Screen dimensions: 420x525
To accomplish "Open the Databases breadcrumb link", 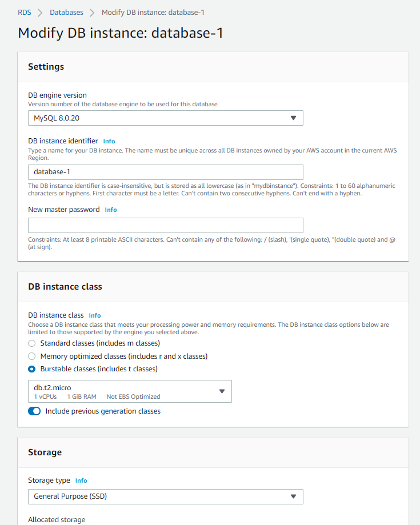I will pos(66,12).
